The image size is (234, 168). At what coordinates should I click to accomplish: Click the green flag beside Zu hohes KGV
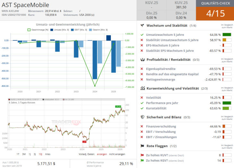click(142, 161)
